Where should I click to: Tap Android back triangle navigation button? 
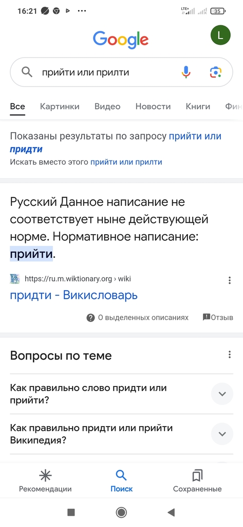pos(171,512)
